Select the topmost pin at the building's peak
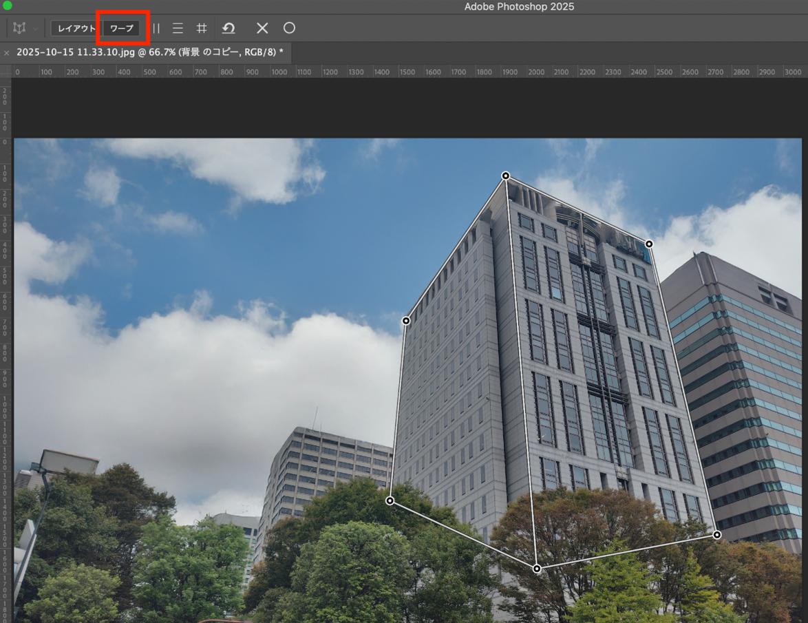 (506, 176)
